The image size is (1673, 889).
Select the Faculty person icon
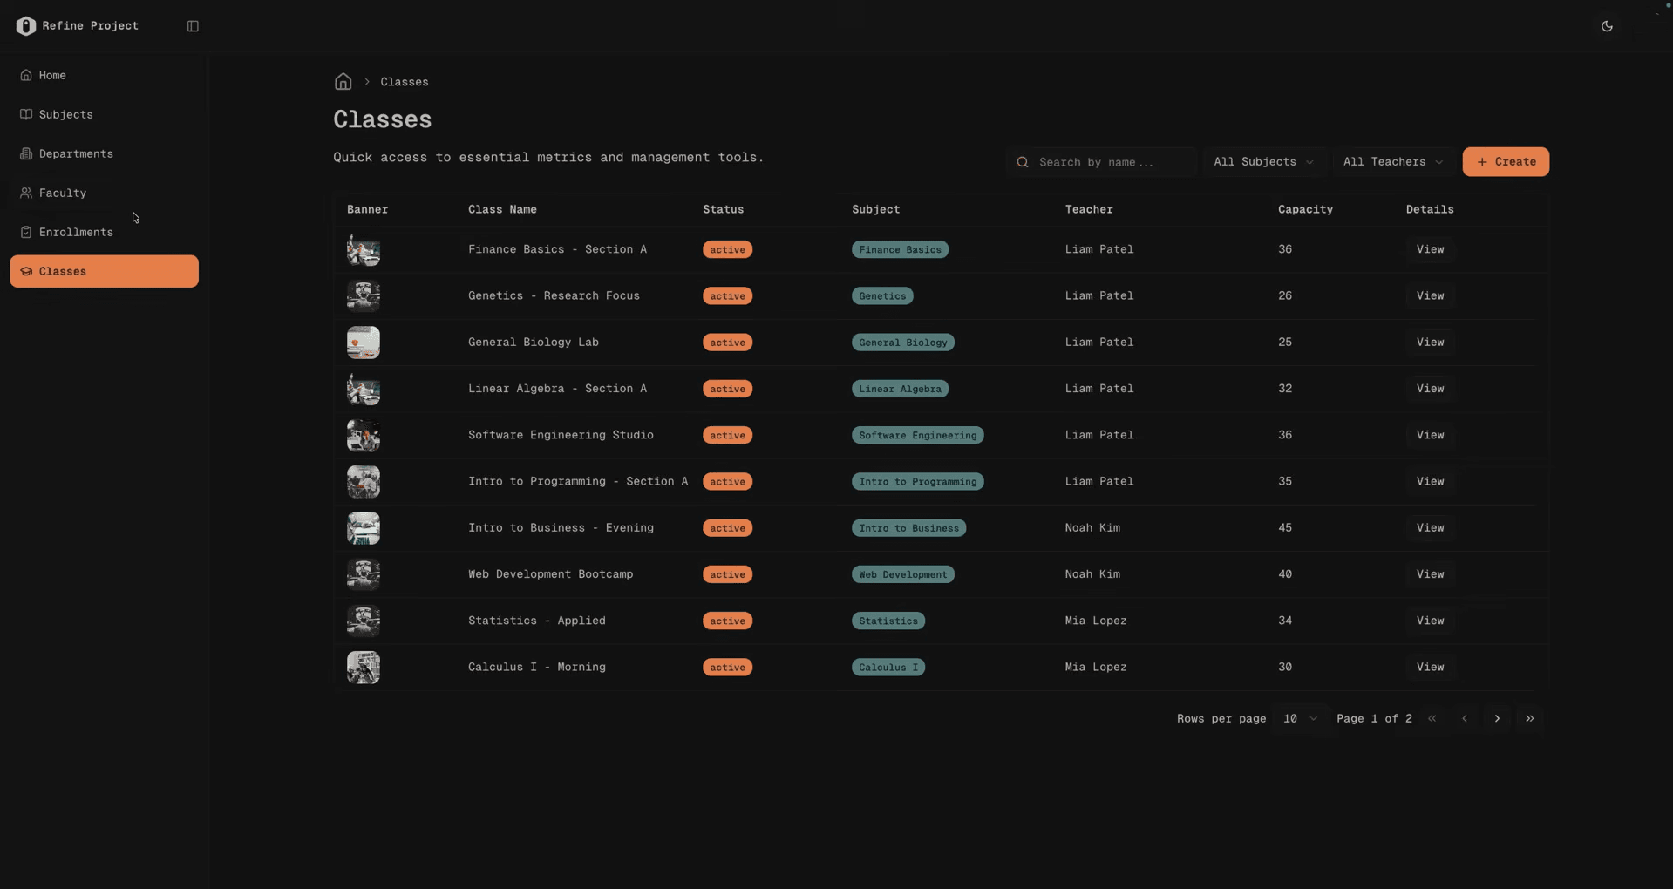(x=25, y=193)
